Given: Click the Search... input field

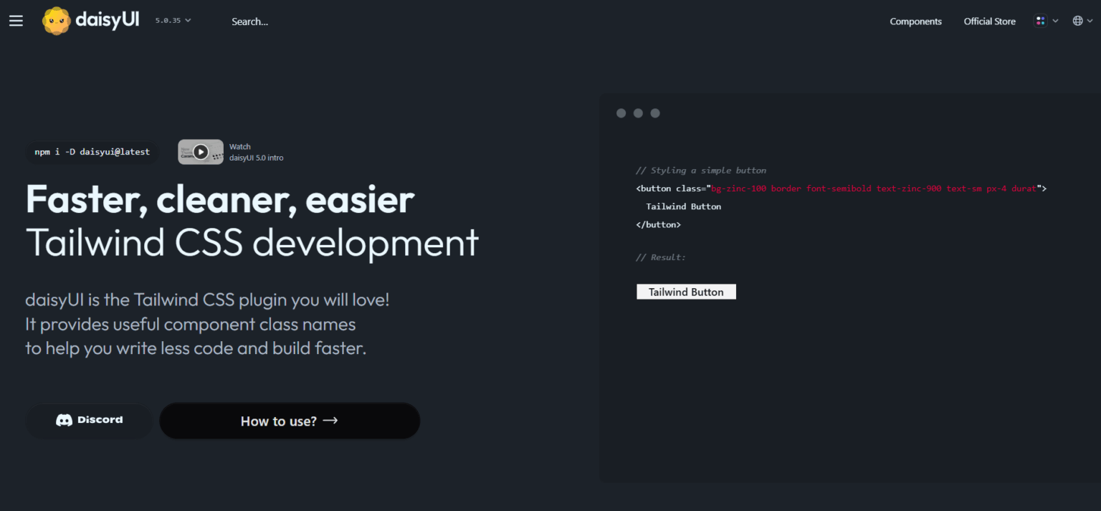Looking at the screenshot, I should [250, 22].
